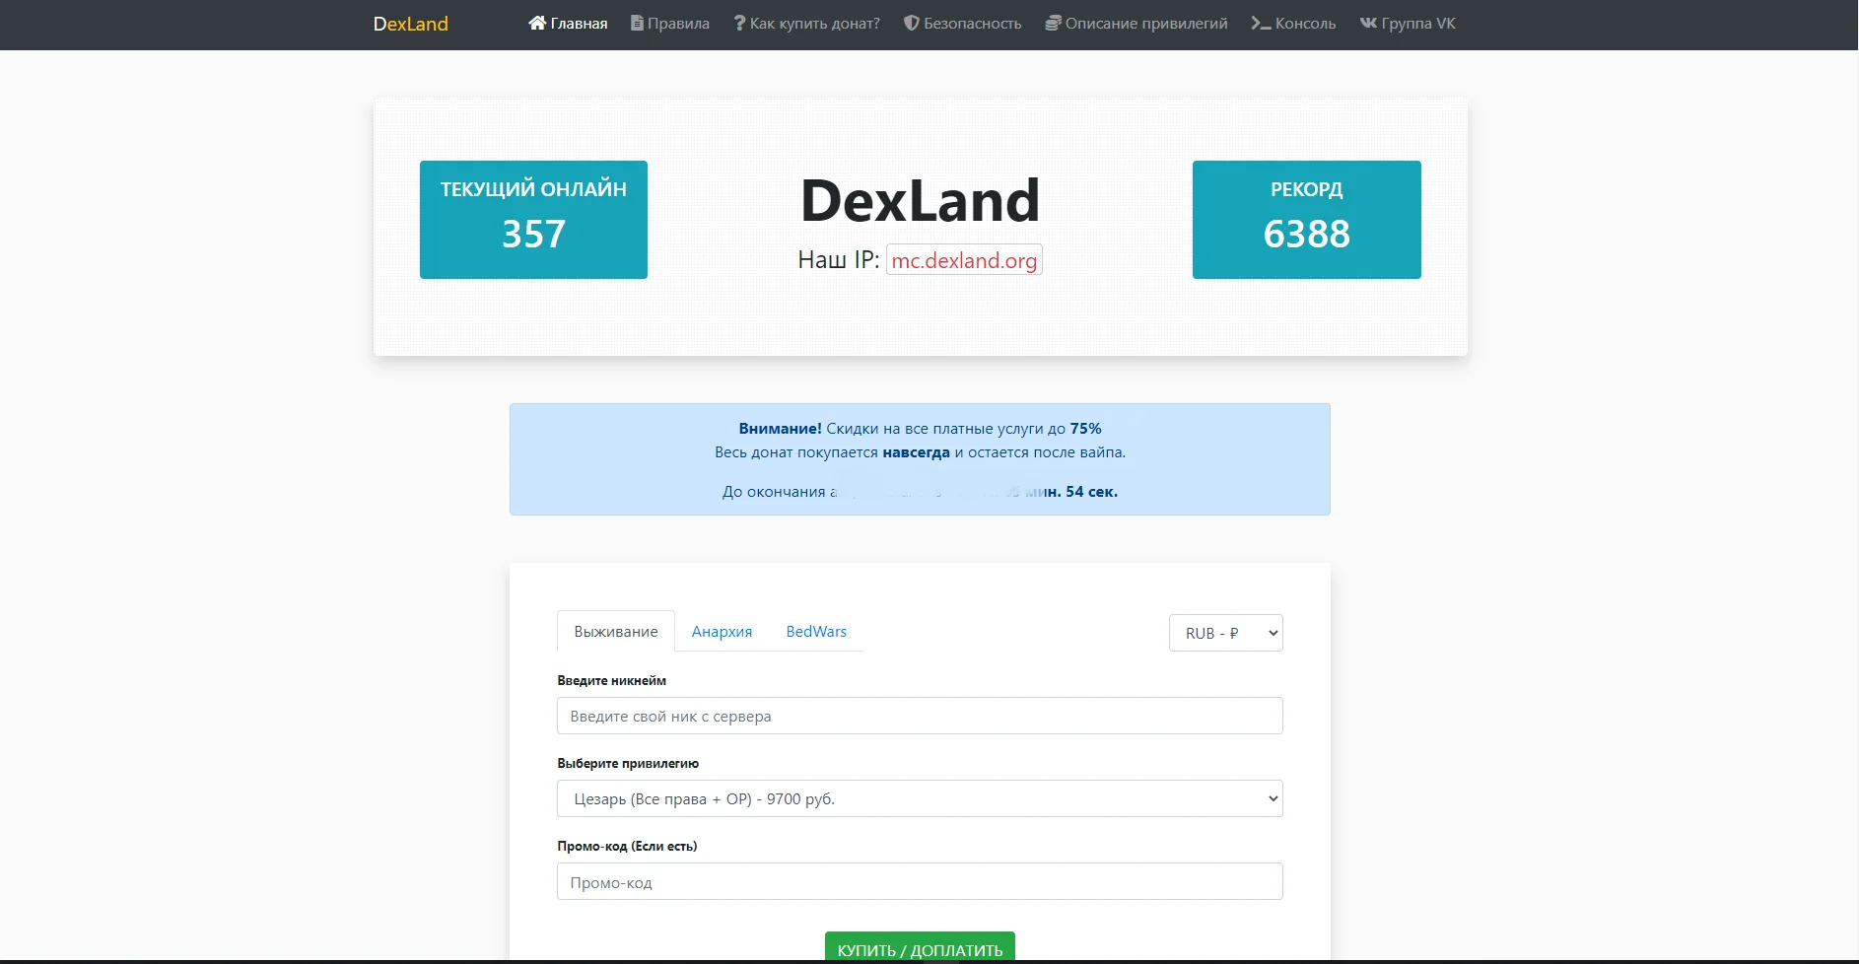The height and width of the screenshot is (964, 1859).
Task: Click the home icon in the navbar
Action: (537, 23)
